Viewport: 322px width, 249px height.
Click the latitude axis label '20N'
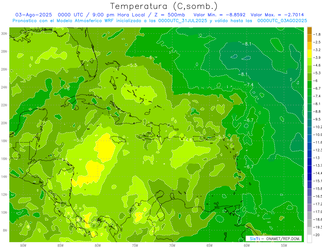[5, 123]
